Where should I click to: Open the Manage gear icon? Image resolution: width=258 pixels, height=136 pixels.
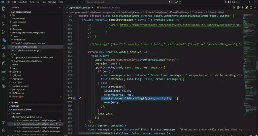coord(4,130)
